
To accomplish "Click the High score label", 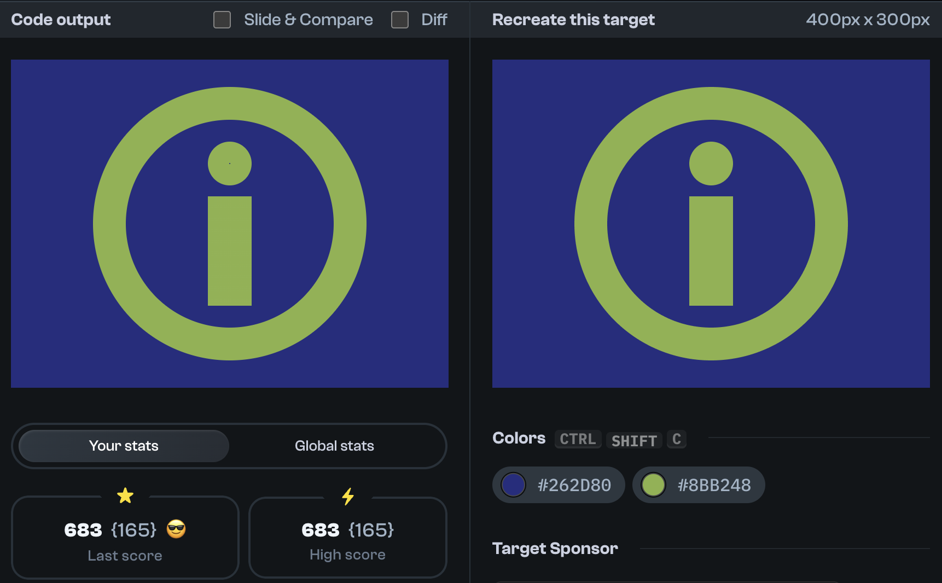I will click(x=347, y=555).
